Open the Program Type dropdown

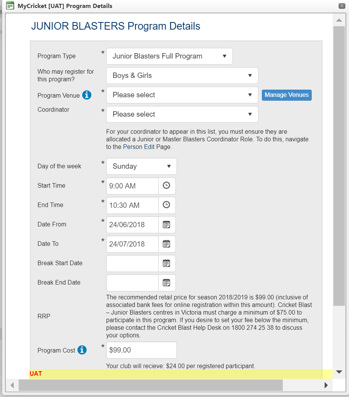click(x=169, y=56)
